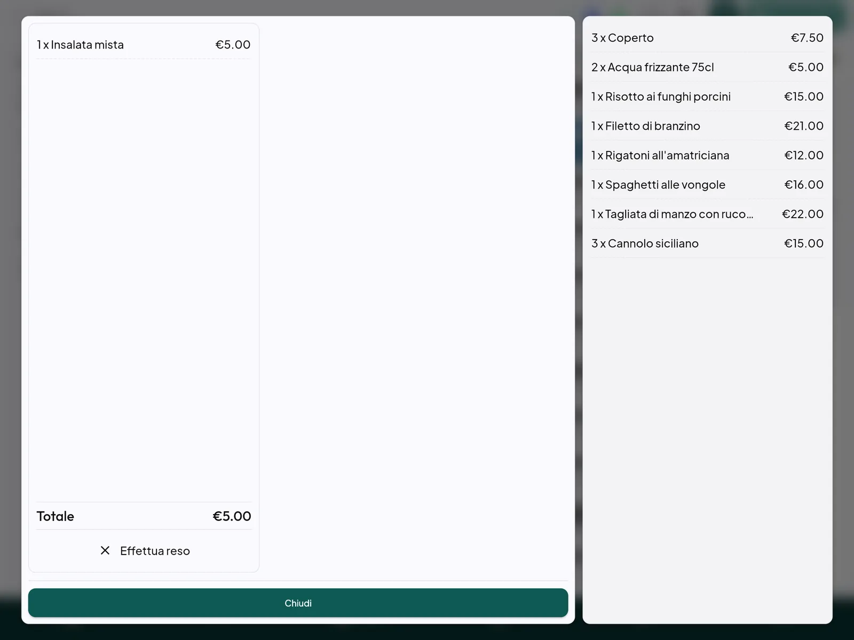854x640 pixels.
Task: Select Risotto ai funghi porcini item
Action: (x=707, y=97)
